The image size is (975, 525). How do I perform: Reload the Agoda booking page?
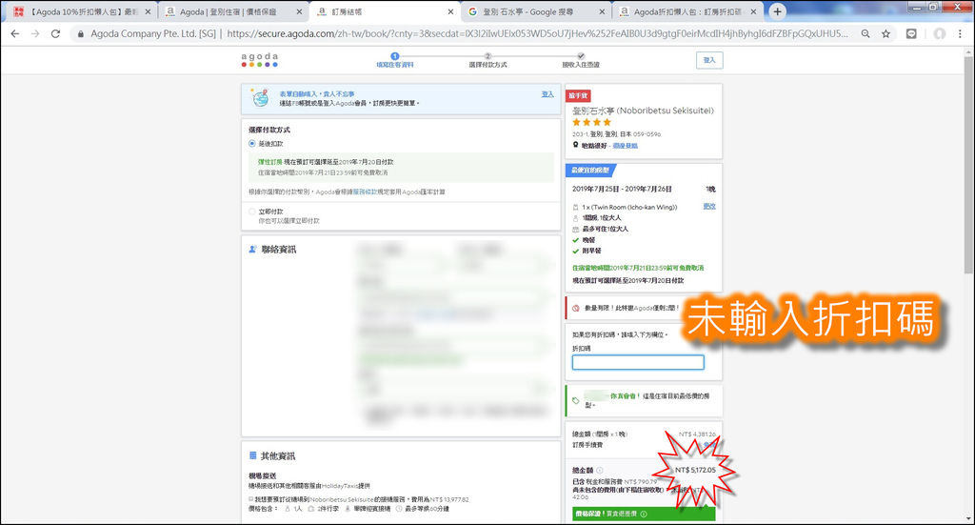pyautogui.click(x=55, y=33)
